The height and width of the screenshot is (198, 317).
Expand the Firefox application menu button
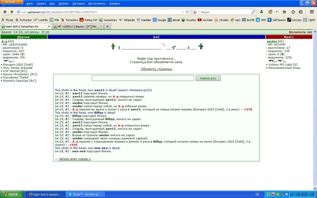pos(12,2)
